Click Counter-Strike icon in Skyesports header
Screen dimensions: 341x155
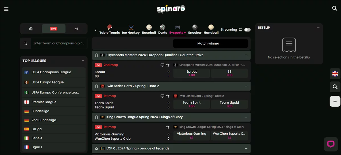(x=103, y=55)
